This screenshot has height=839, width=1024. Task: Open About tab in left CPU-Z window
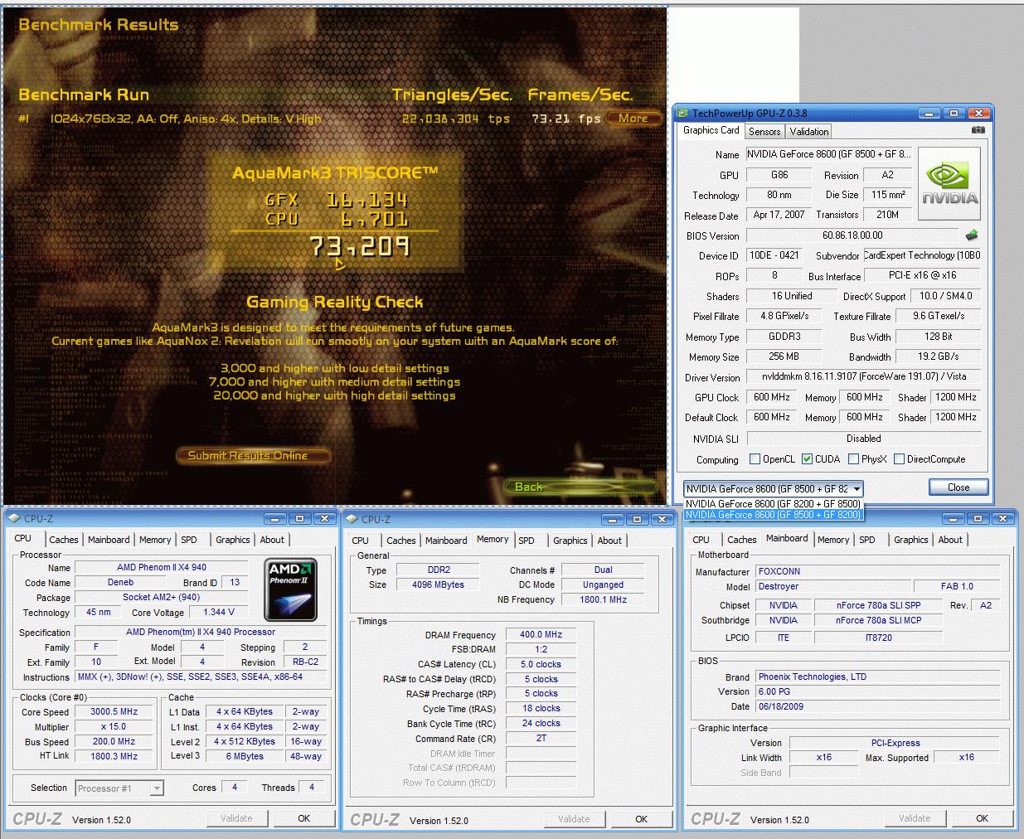272,540
